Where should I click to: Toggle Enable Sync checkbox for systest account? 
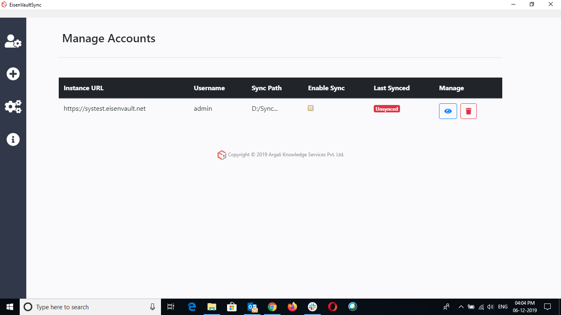[x=311, y=108]
